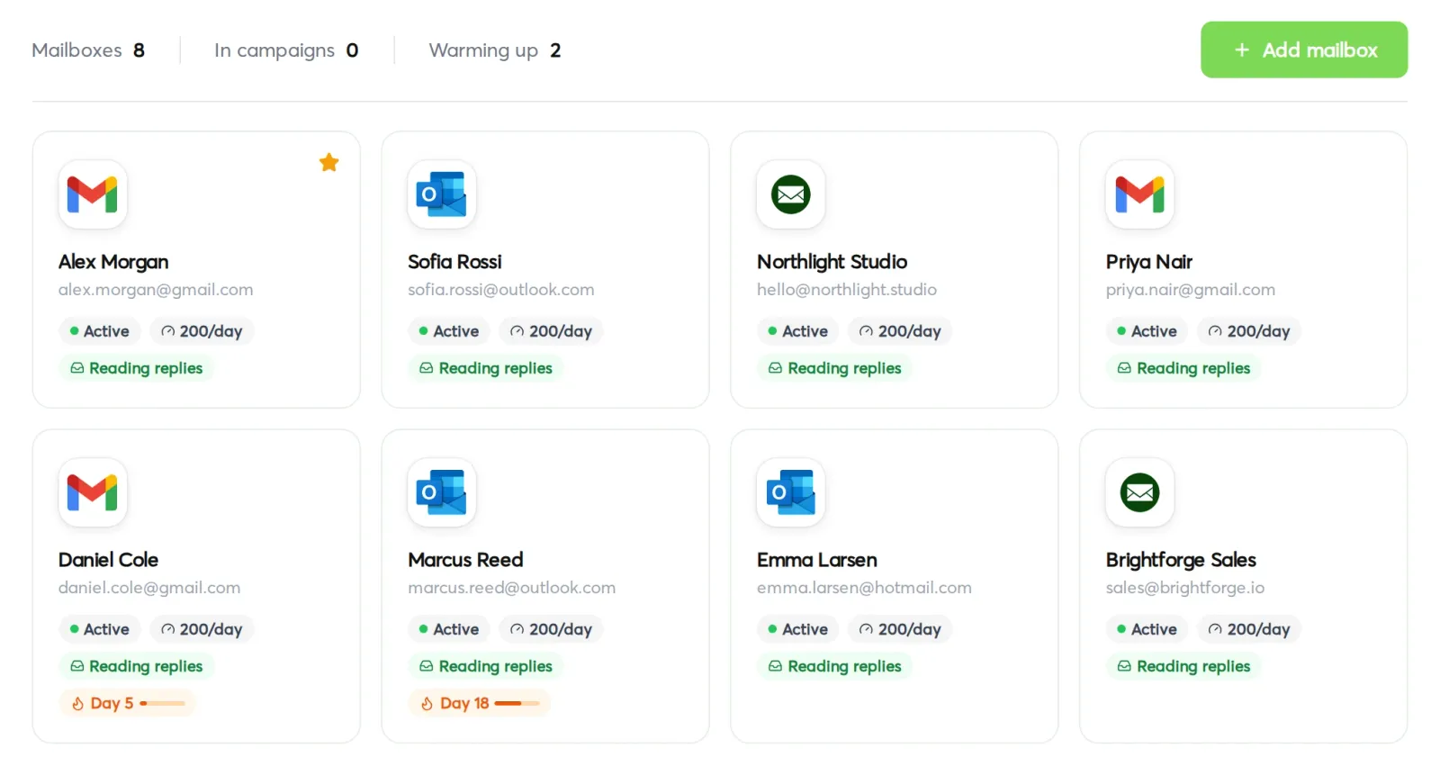Click sofia.rossi@outlook.com email address
The width and height of the screenshot is (1440, 775).
501,290
